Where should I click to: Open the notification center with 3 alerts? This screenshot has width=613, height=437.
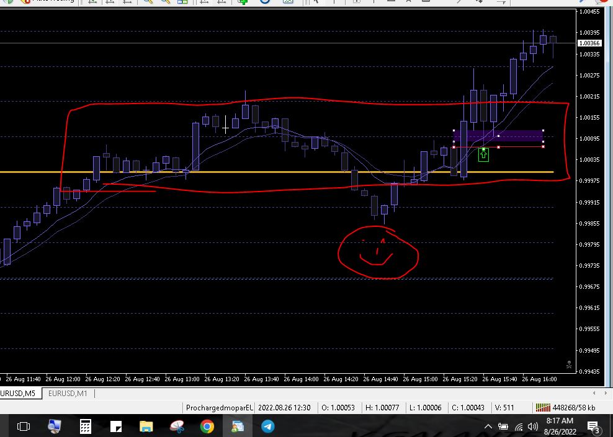593,427
